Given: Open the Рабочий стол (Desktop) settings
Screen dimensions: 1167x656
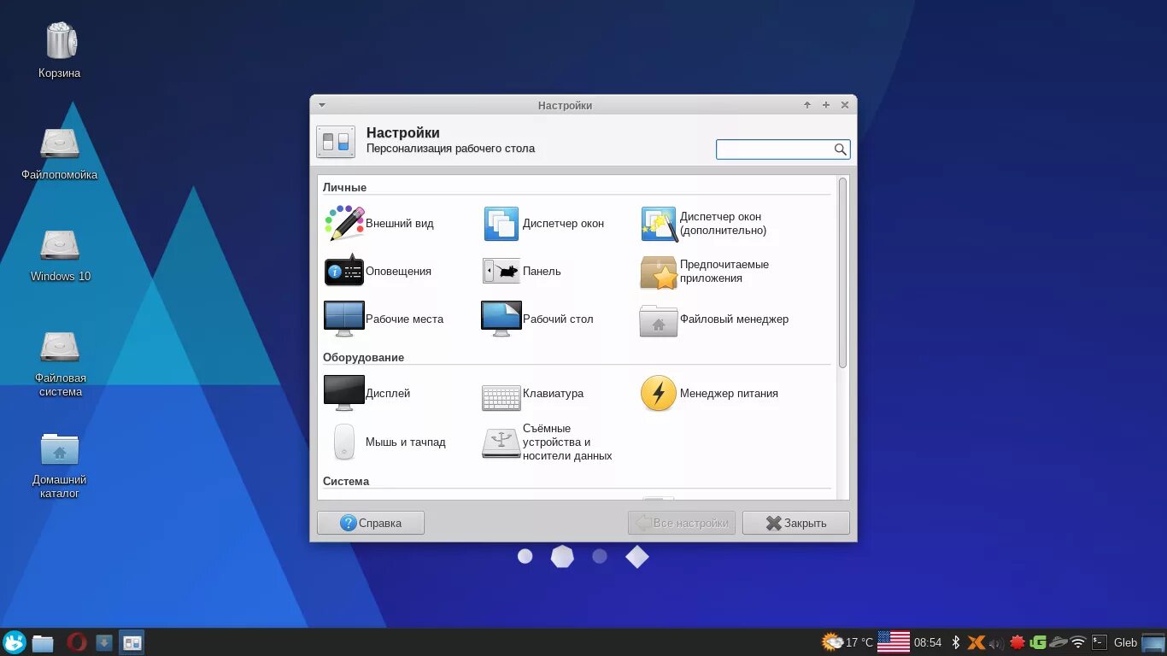Looking at the screenshot, I should tap(538, 319).
